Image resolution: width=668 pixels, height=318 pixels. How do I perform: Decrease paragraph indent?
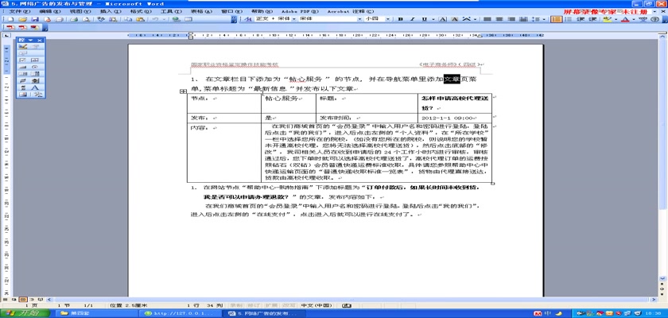pos(581,19)
